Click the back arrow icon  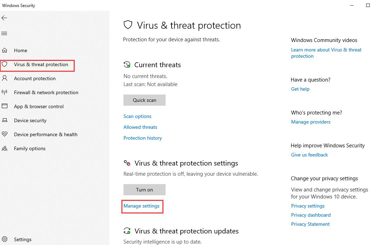click(x=4, y=18)
